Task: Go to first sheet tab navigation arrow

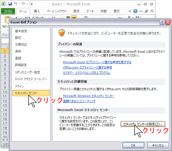Action: tap(3, 140)
